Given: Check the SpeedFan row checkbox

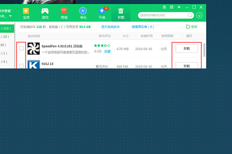Looking at the screenshot, I should (21, 48).
